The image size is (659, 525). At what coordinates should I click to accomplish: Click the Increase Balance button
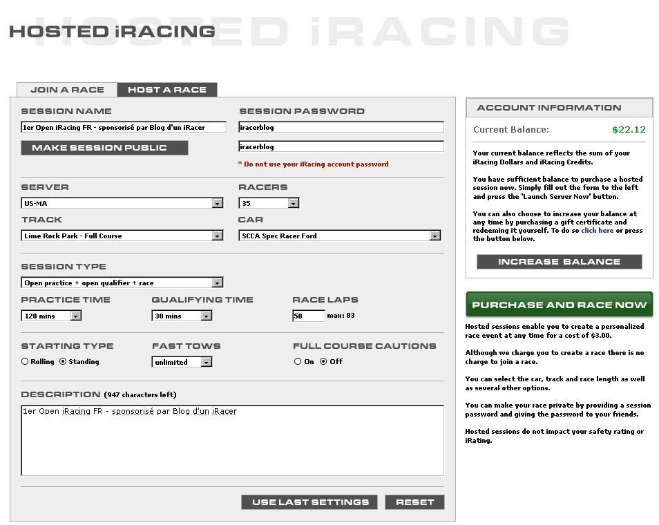coord(559,262)
